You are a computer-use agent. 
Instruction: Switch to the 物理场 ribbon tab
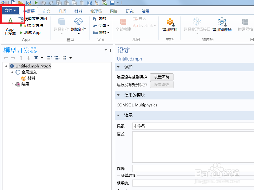point(96,11)
